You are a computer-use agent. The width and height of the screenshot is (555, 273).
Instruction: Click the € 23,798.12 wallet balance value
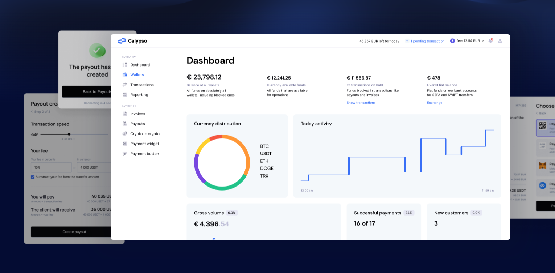pyautogui.click(x=204, y=77)
